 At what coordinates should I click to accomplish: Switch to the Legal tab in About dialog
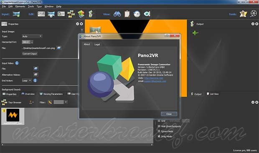(97, 45)
